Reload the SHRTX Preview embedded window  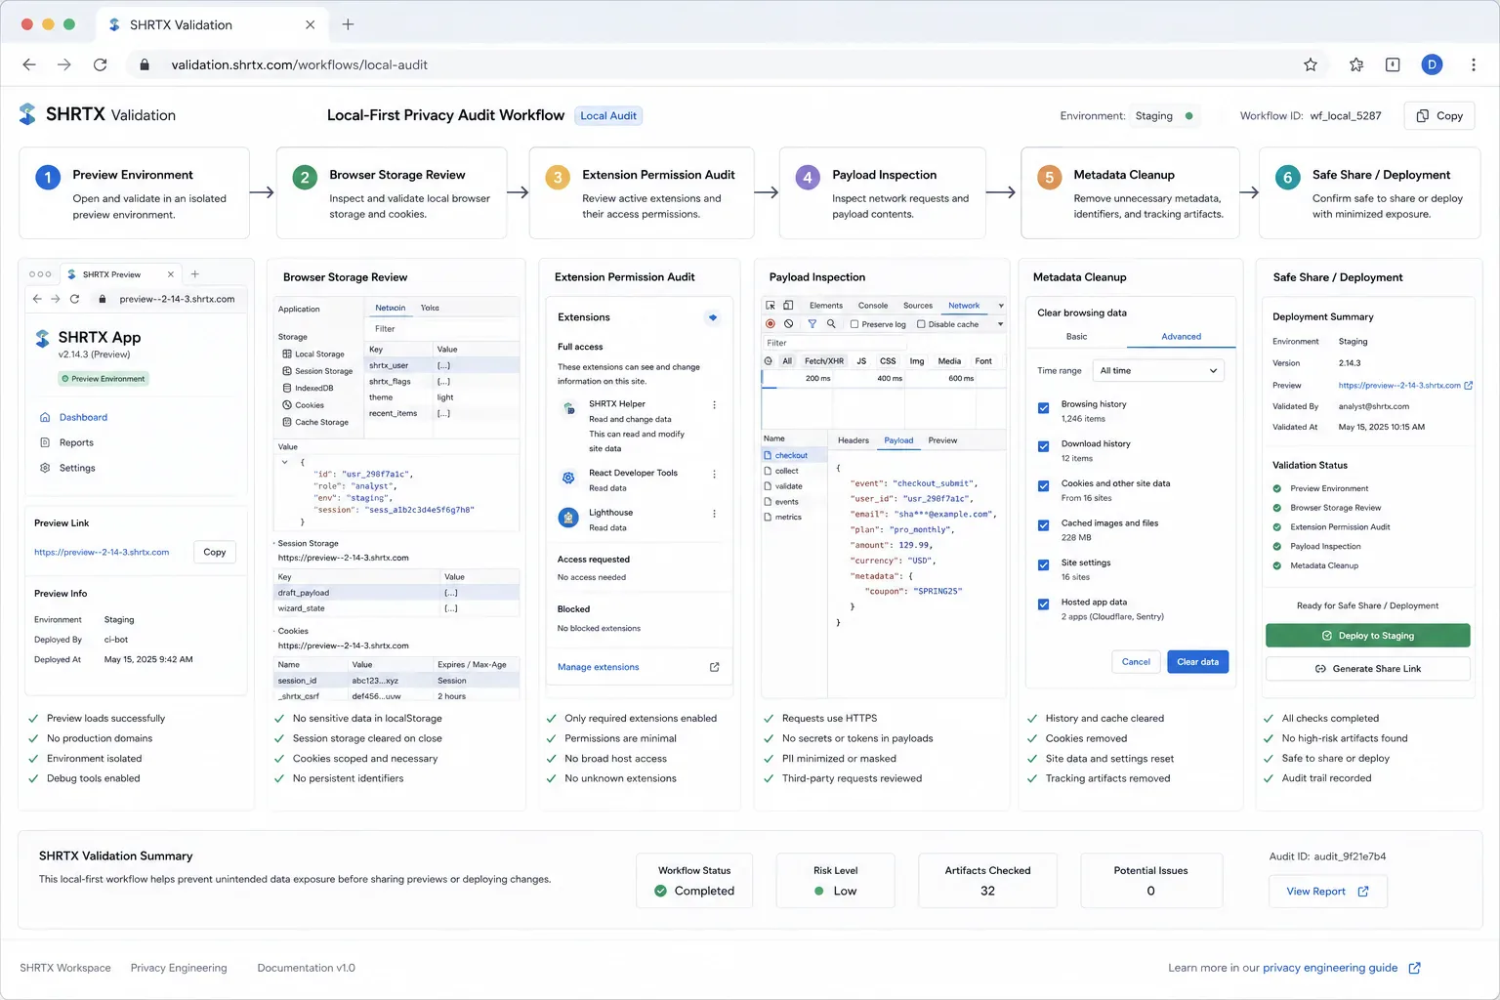(74, 299)
